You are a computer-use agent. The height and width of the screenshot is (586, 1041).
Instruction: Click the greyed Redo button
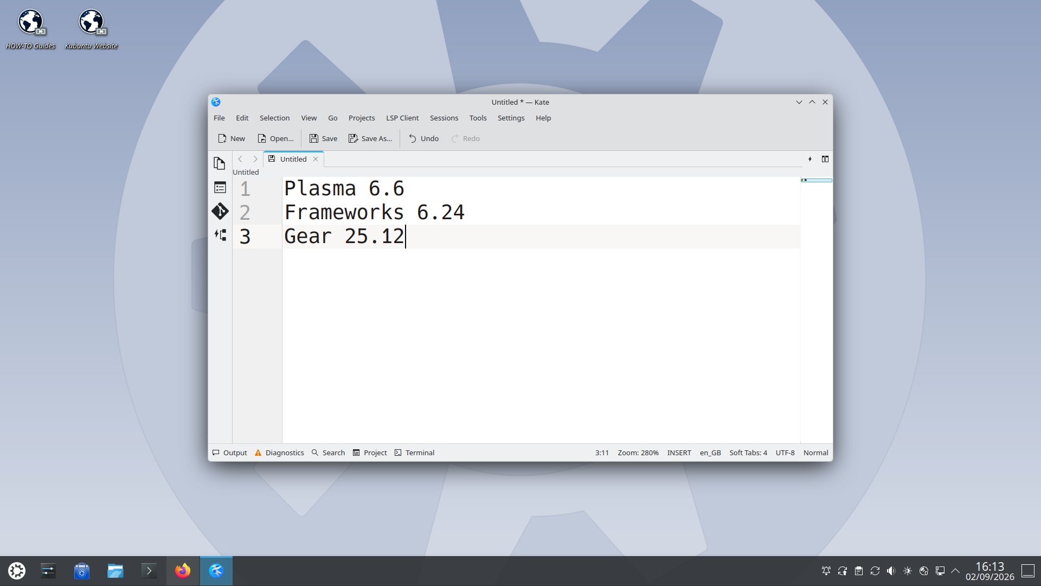pos(466,138)
